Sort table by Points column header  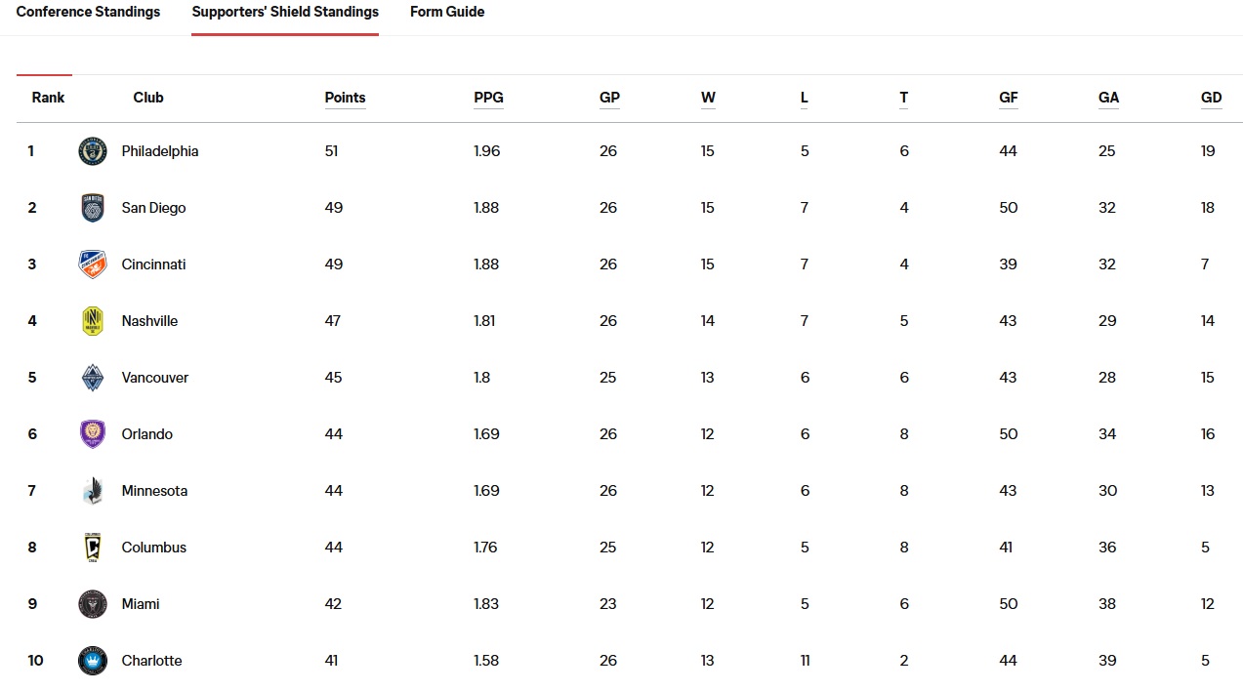345,98
